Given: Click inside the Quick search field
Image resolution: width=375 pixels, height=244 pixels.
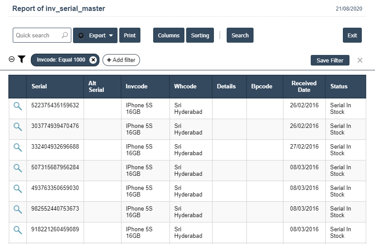Looking at the screenshot, I should click(x=37, y=36).
